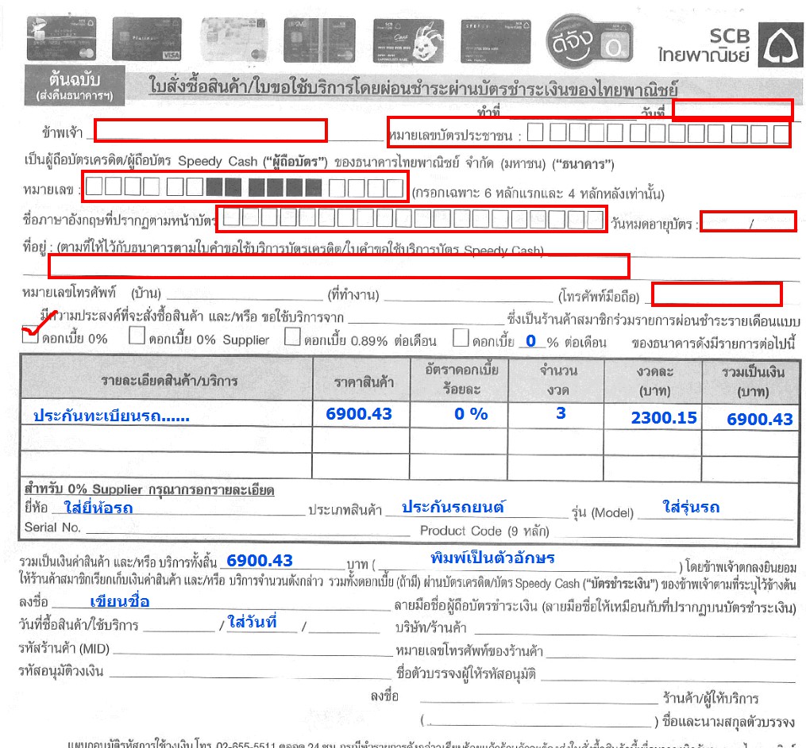Select the rabbit cartoon card image
Image resolution: width=806 pixels, height=748 pixels.
coord(409,41)
